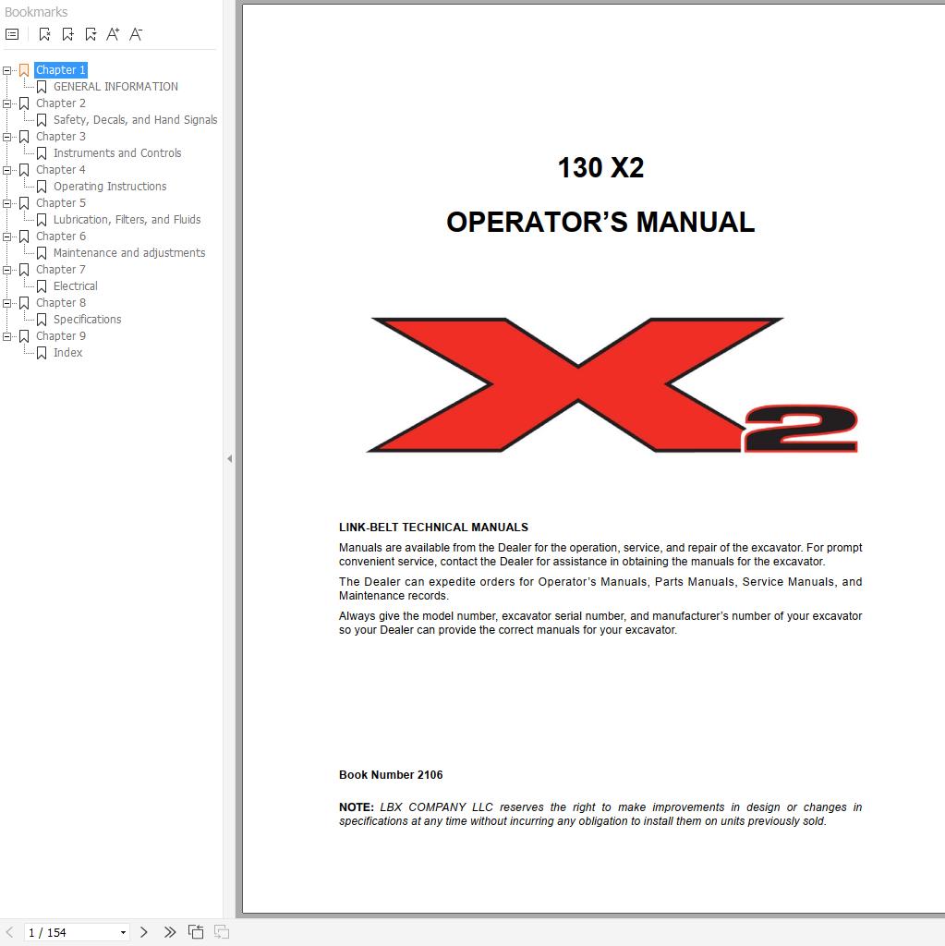Click the 130 X2 title text

[x=600, y=168]
